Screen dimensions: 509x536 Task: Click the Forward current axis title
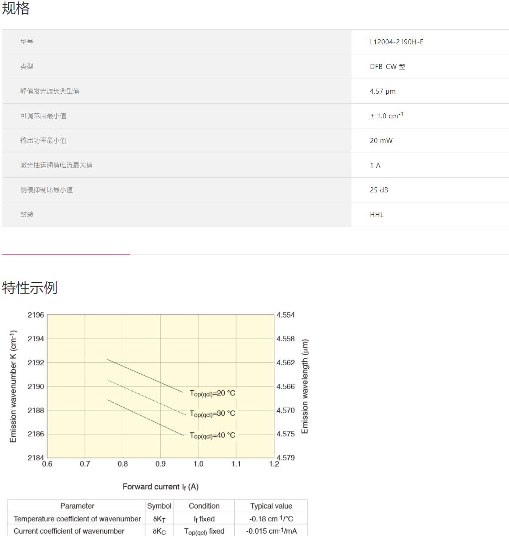pos(160,487)
